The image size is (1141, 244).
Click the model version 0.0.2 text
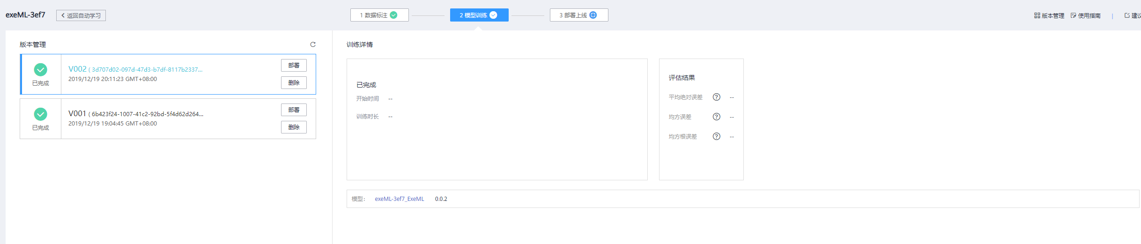[441, 199]
